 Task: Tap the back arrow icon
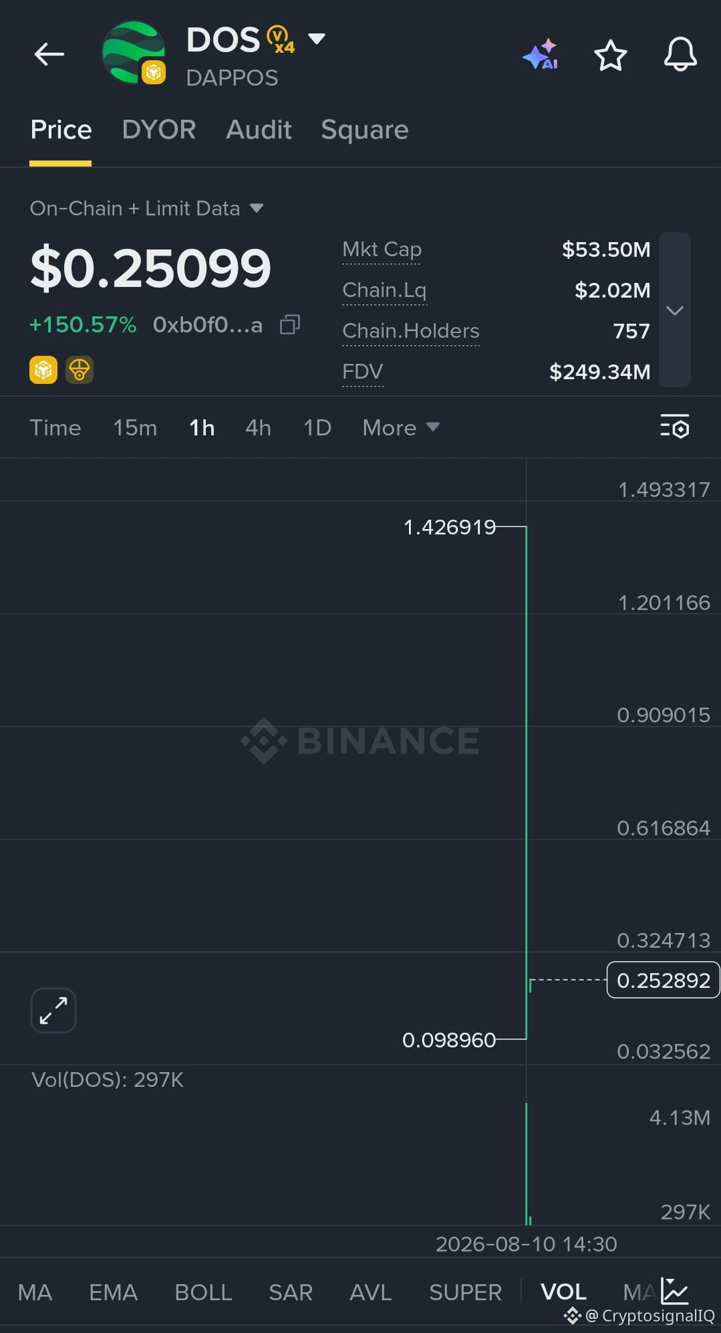tap(49, 54)
